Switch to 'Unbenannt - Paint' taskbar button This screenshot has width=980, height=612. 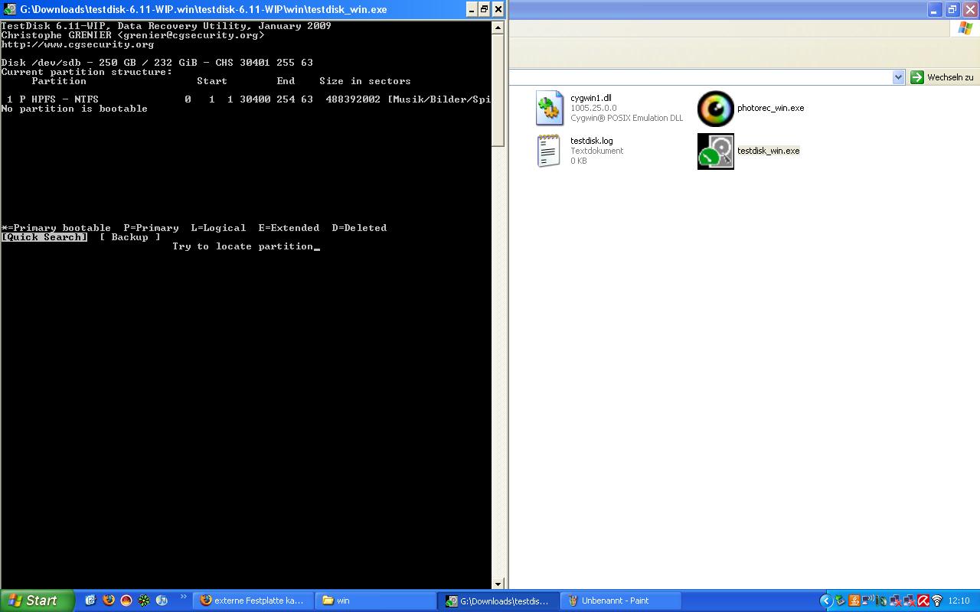(621, 601)
